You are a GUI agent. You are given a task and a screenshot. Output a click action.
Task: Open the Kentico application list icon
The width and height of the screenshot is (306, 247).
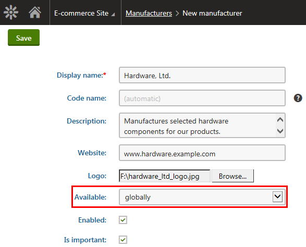(x=11, y=13)
